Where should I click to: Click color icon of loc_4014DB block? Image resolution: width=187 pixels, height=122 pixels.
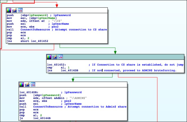click(x=22, y=84)
